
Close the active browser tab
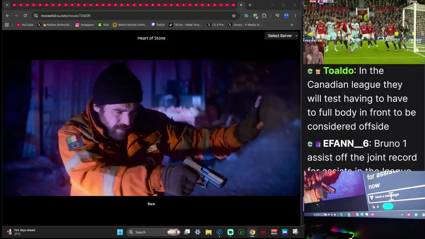[241, 5]
